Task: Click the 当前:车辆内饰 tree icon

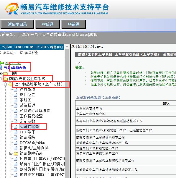Action: coord(1,68)
